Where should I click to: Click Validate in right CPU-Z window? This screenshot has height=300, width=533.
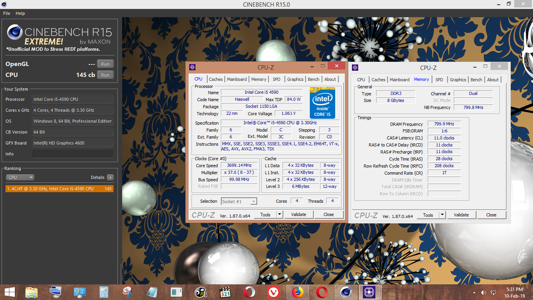click(461, 215)
